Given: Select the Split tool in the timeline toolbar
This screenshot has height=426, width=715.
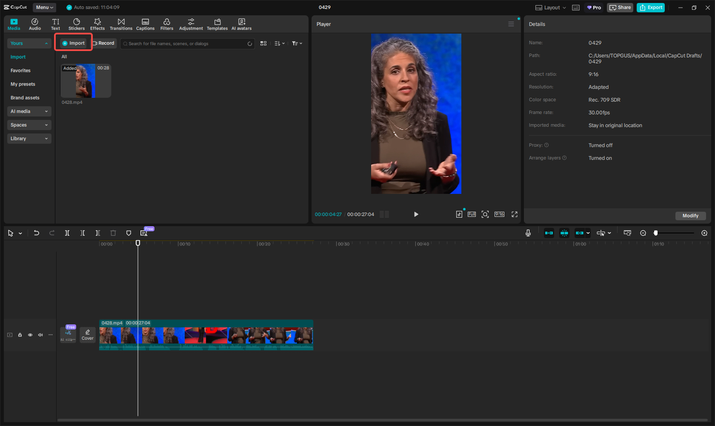Looking at the screenshot, I should 67,233.
